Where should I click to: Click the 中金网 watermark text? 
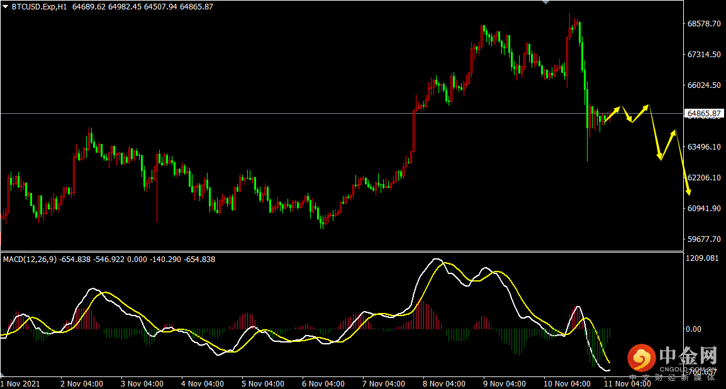(688, 355)
